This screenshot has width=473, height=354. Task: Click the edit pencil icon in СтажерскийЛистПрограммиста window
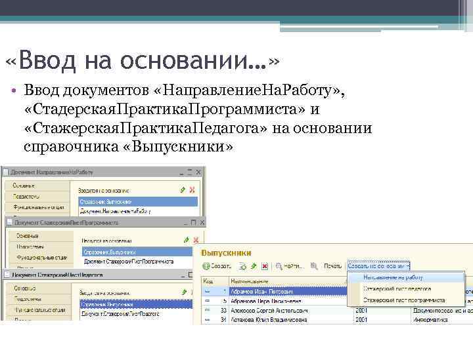(186, 240)
